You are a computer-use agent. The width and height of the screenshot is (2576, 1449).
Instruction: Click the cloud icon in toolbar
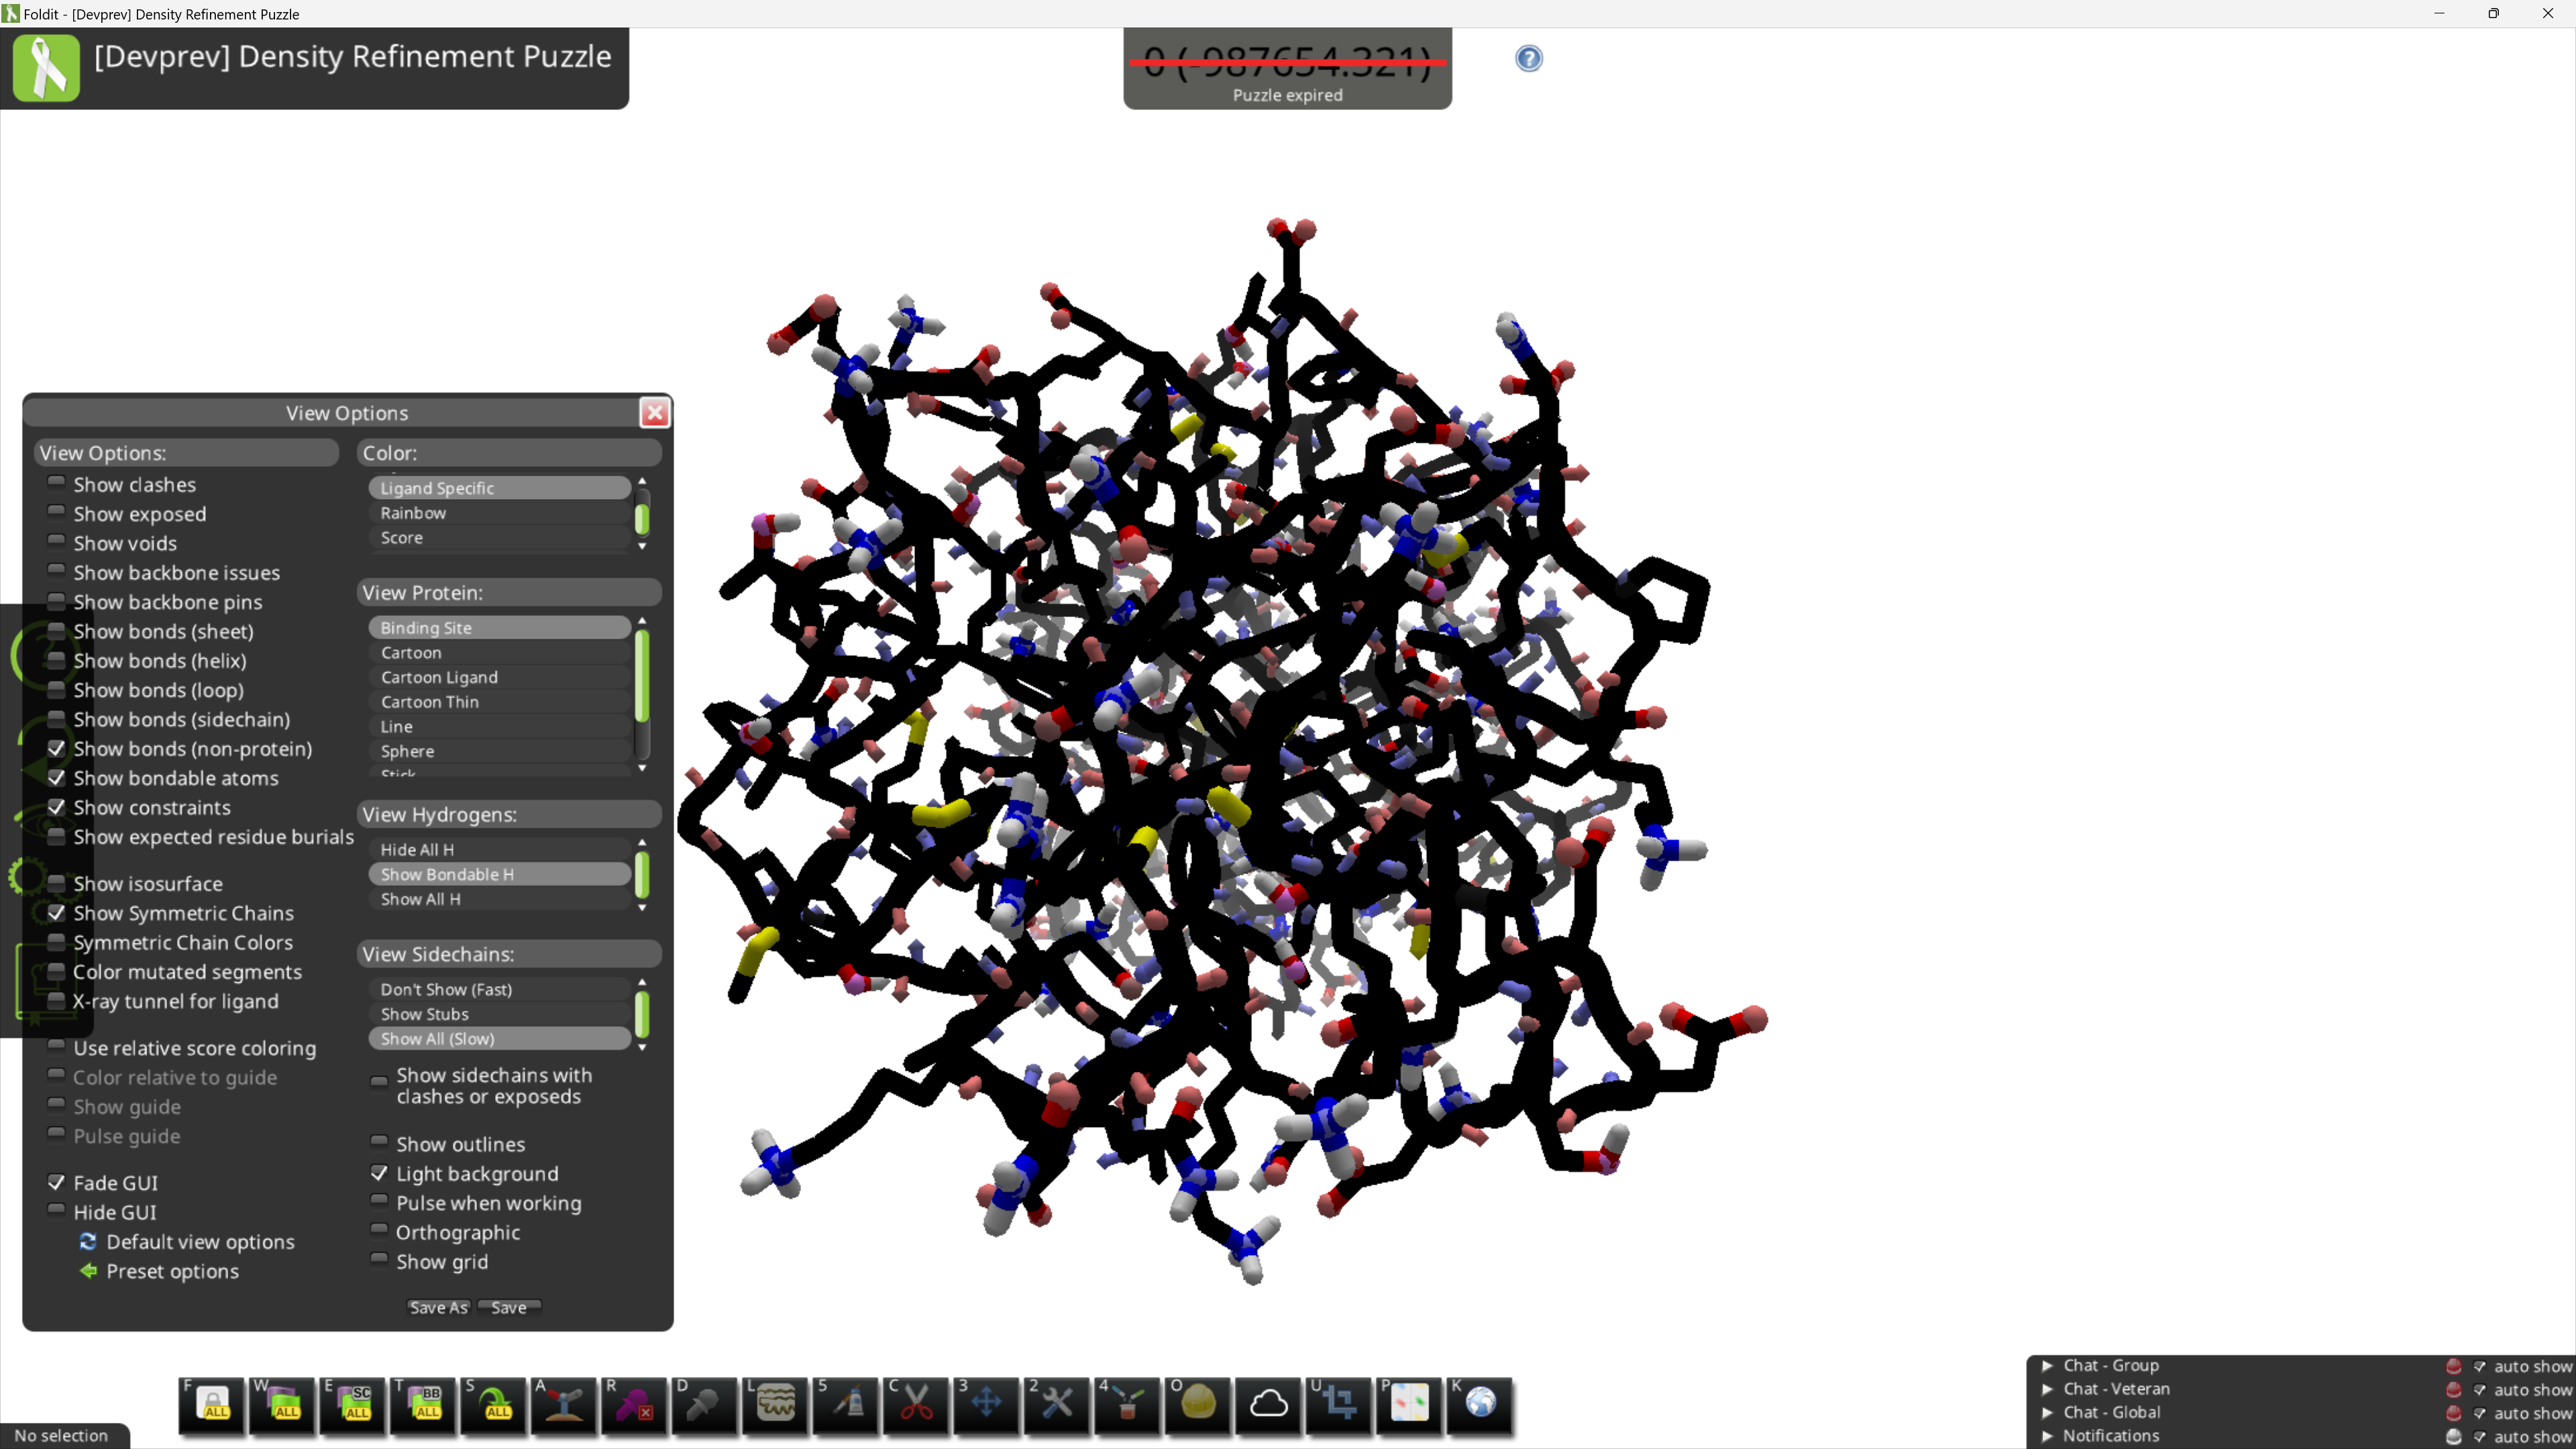click(1268, 1404)
